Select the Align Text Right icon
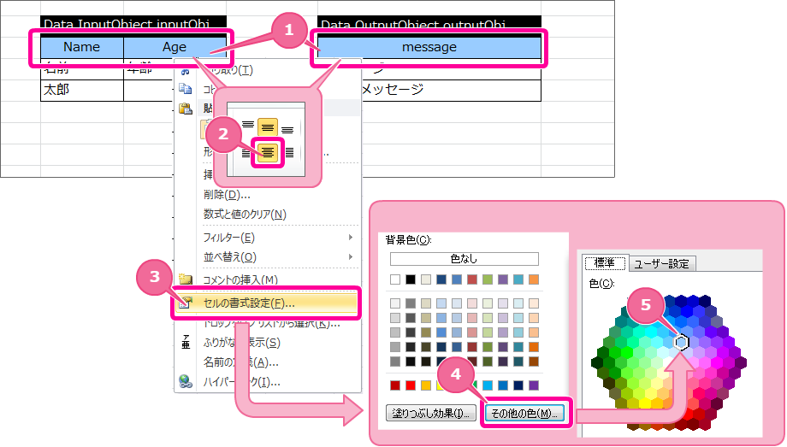The image size is (787, 447). click(290, 152)
